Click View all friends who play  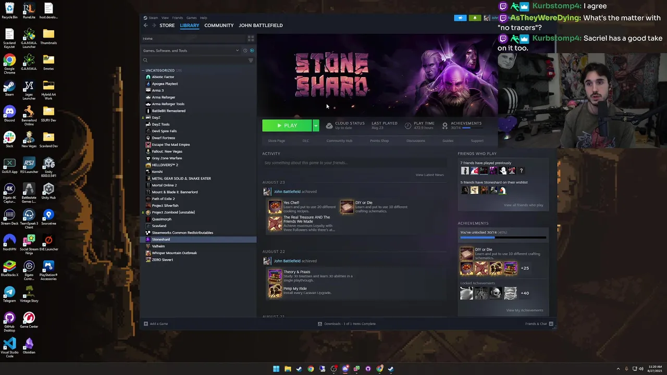(523, 205)
